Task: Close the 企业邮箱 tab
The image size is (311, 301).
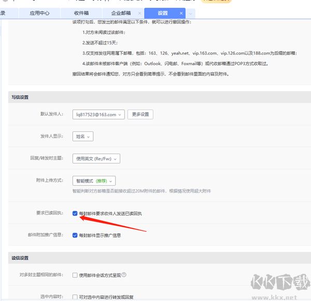Action: point(139,13)
